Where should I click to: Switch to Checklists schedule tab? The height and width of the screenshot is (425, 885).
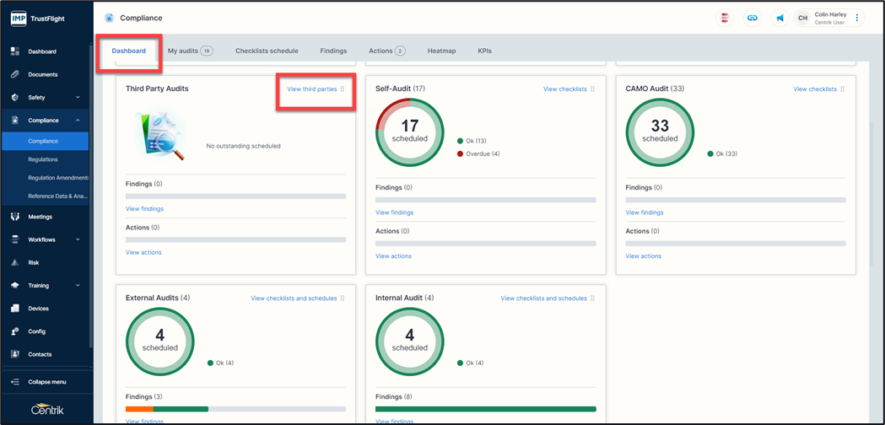pyautogui.click(x=267, y=51)
